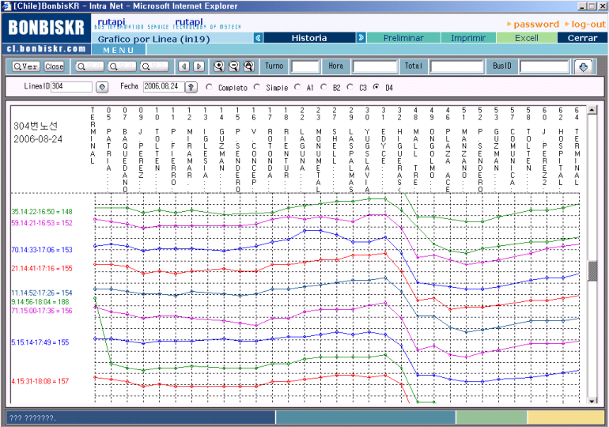Click the LineaID field containing 304

(x=72, y=86)
